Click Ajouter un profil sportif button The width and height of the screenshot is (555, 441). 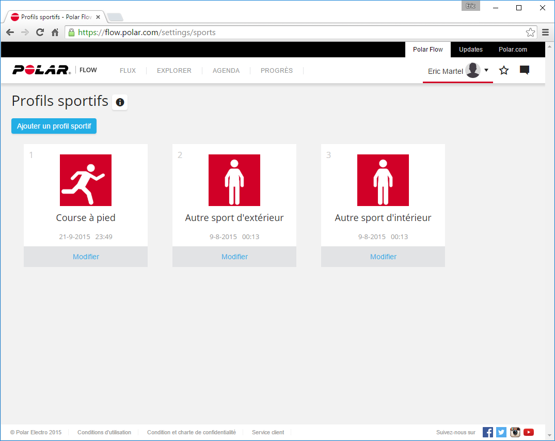(54, 126)
